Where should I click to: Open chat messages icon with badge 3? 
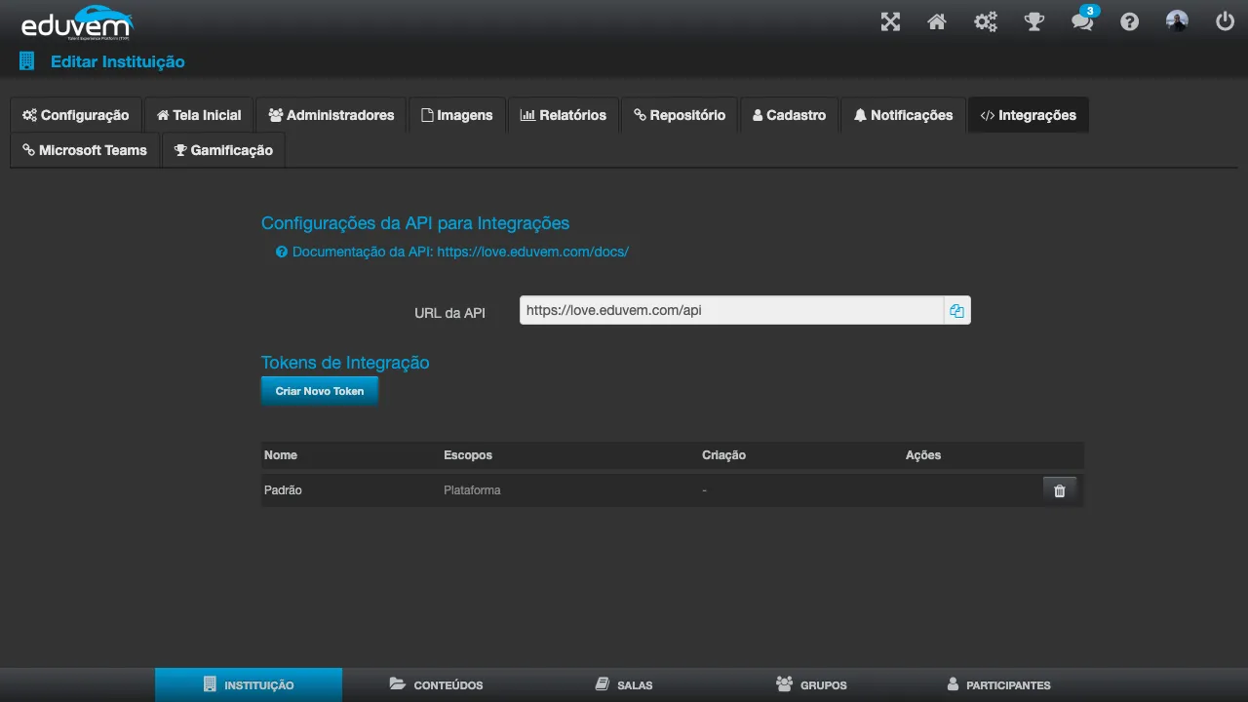pos(1083,20)
